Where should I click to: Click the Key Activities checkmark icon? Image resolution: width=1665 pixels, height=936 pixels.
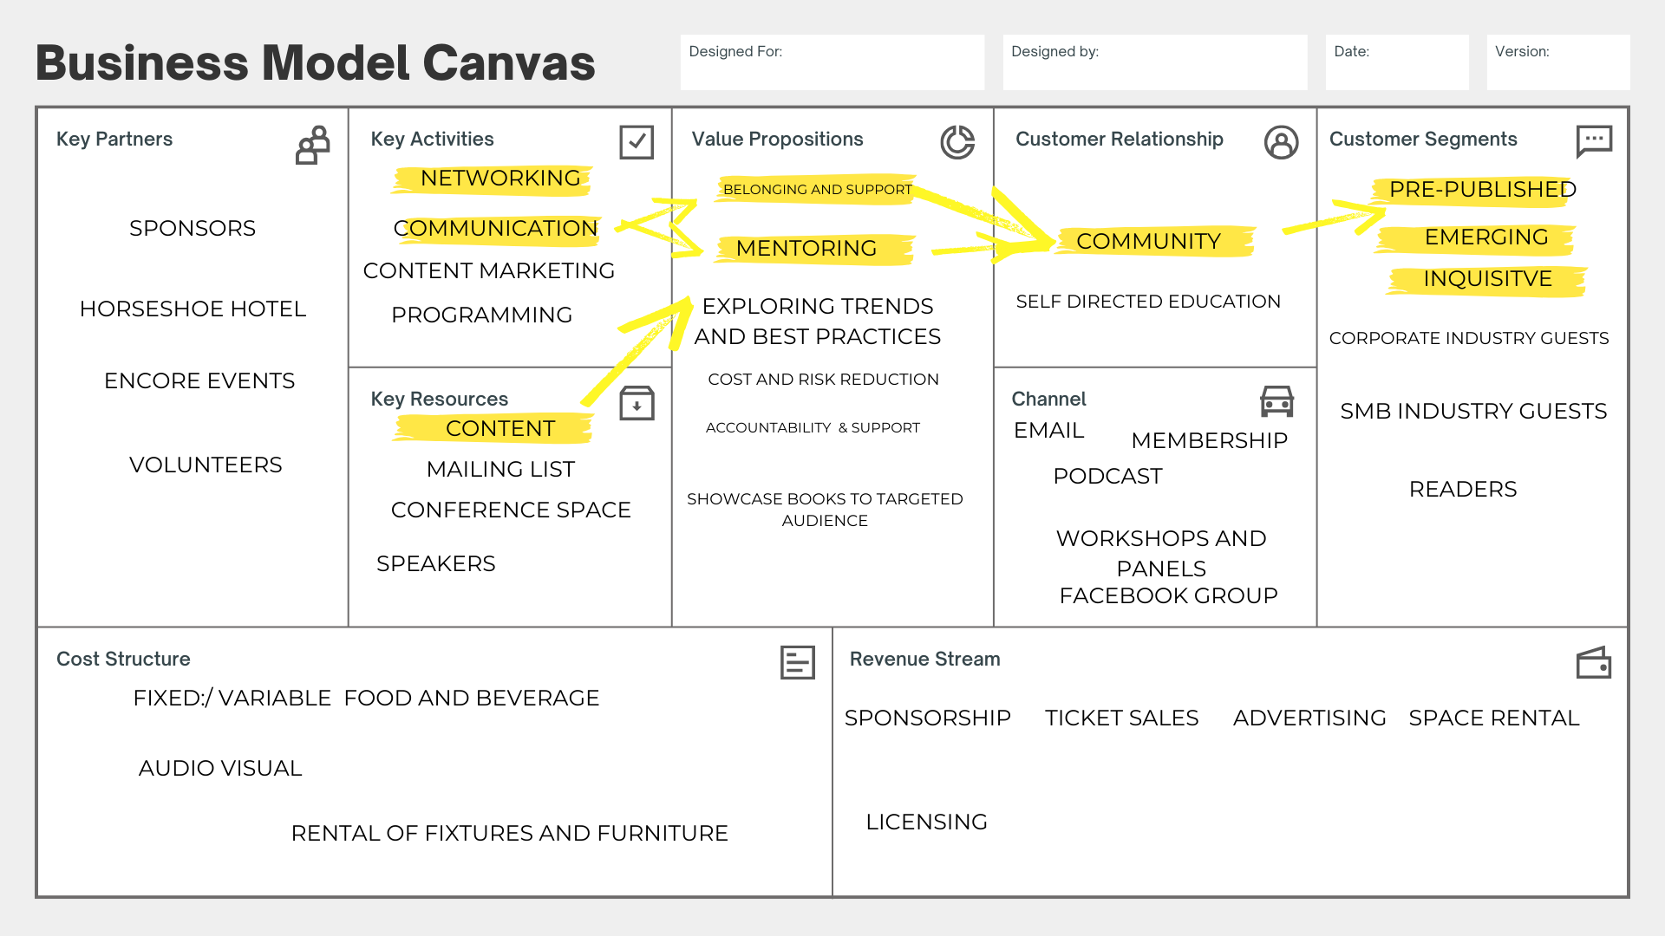(637, 142)
